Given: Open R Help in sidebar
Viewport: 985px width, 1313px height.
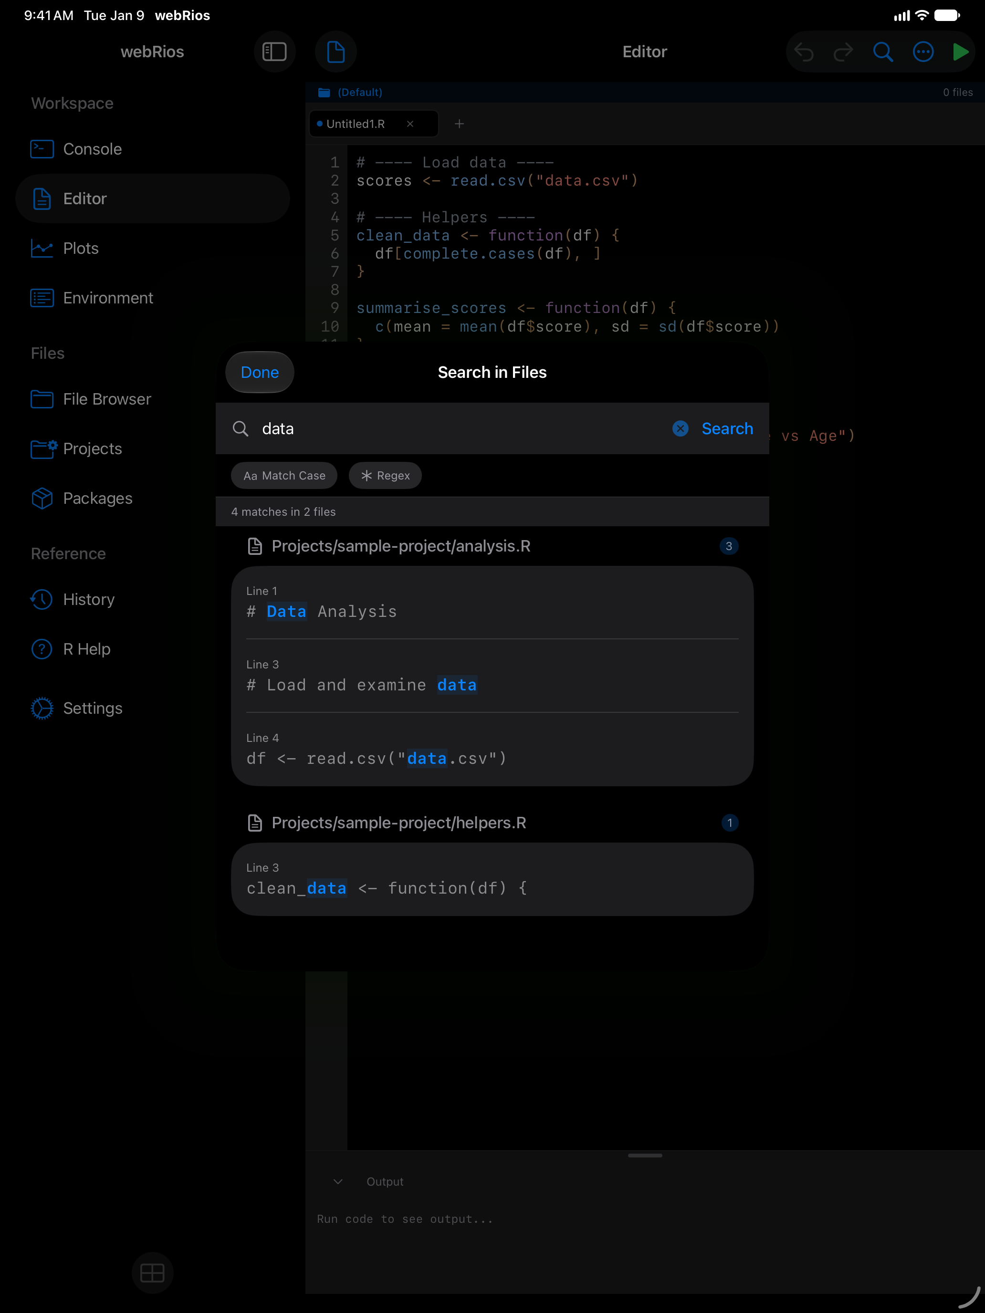Looking at the screenshot, I should click(x=153, y=649).
